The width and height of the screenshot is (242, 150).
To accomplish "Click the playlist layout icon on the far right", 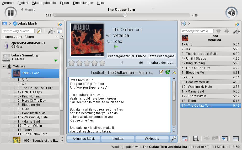I will (x=236, y=139).
